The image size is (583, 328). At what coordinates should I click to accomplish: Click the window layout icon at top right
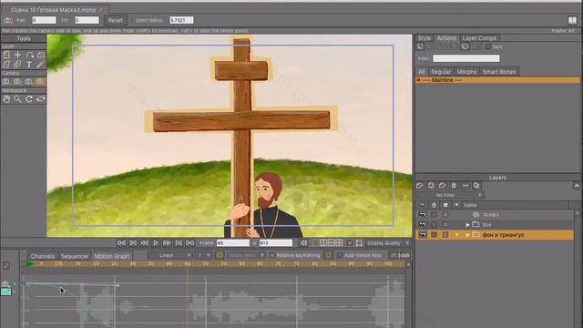572,20
